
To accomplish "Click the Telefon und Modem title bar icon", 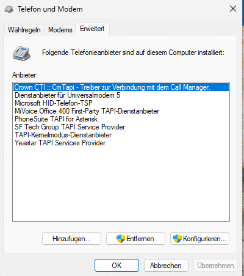I will pyautogui.click(x=9, y=9).
